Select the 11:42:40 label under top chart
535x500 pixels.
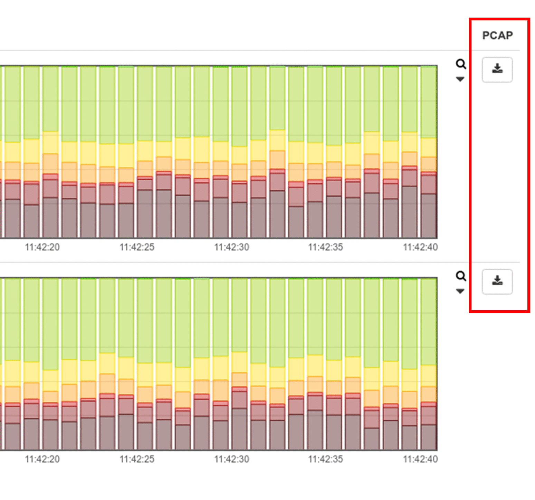click(420, 247)
